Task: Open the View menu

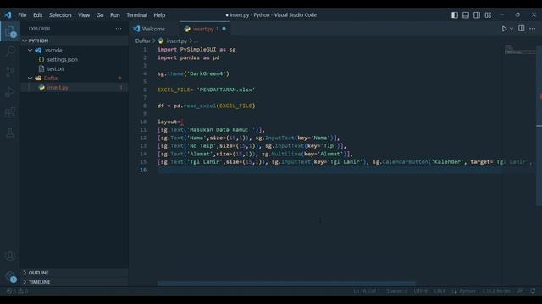Action: click(84, 15)
